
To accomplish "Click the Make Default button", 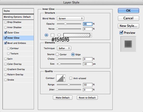I will point(63,97).
